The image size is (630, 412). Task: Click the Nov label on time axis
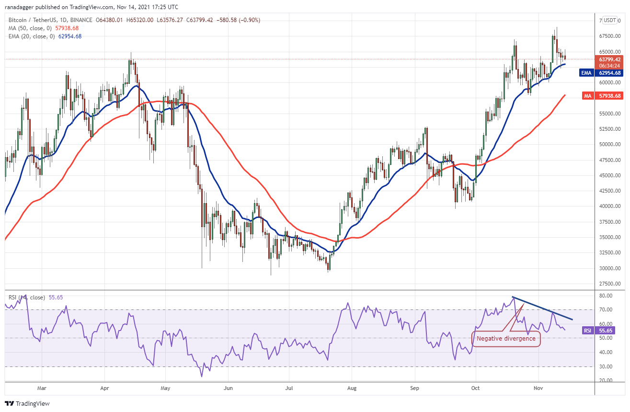pos(538,389)
